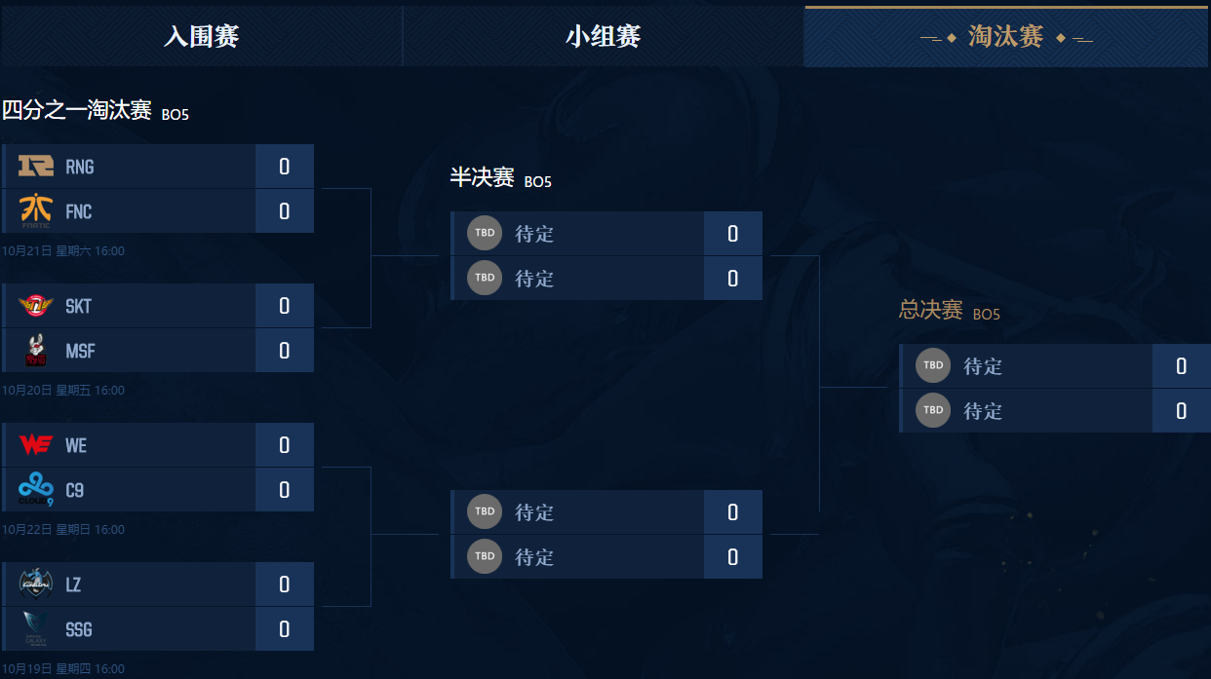
Task: Click the Cloud9 team logo
Action: pyautogui.click(x=36, y=490)
